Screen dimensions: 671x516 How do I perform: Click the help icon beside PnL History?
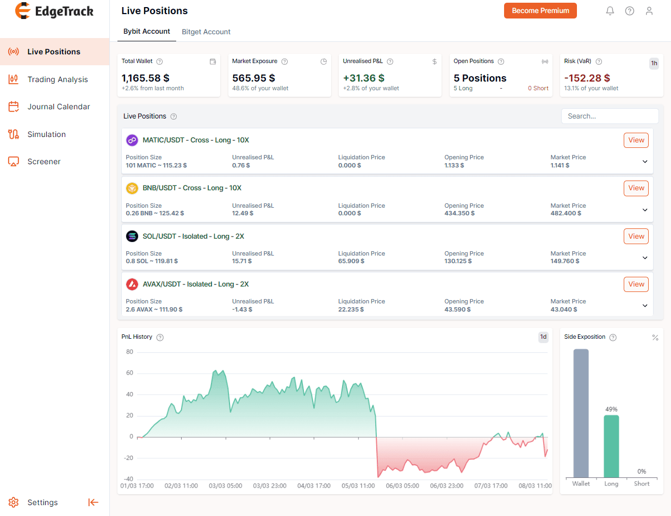[x=160, y=337]
